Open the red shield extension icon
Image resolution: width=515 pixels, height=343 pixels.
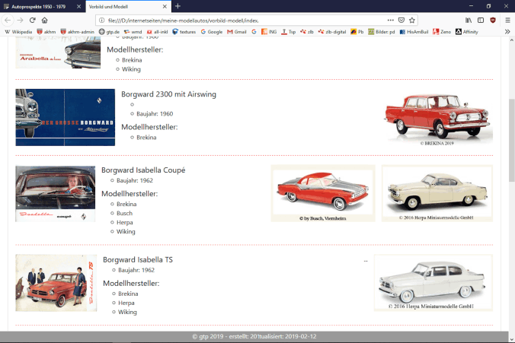493,21
